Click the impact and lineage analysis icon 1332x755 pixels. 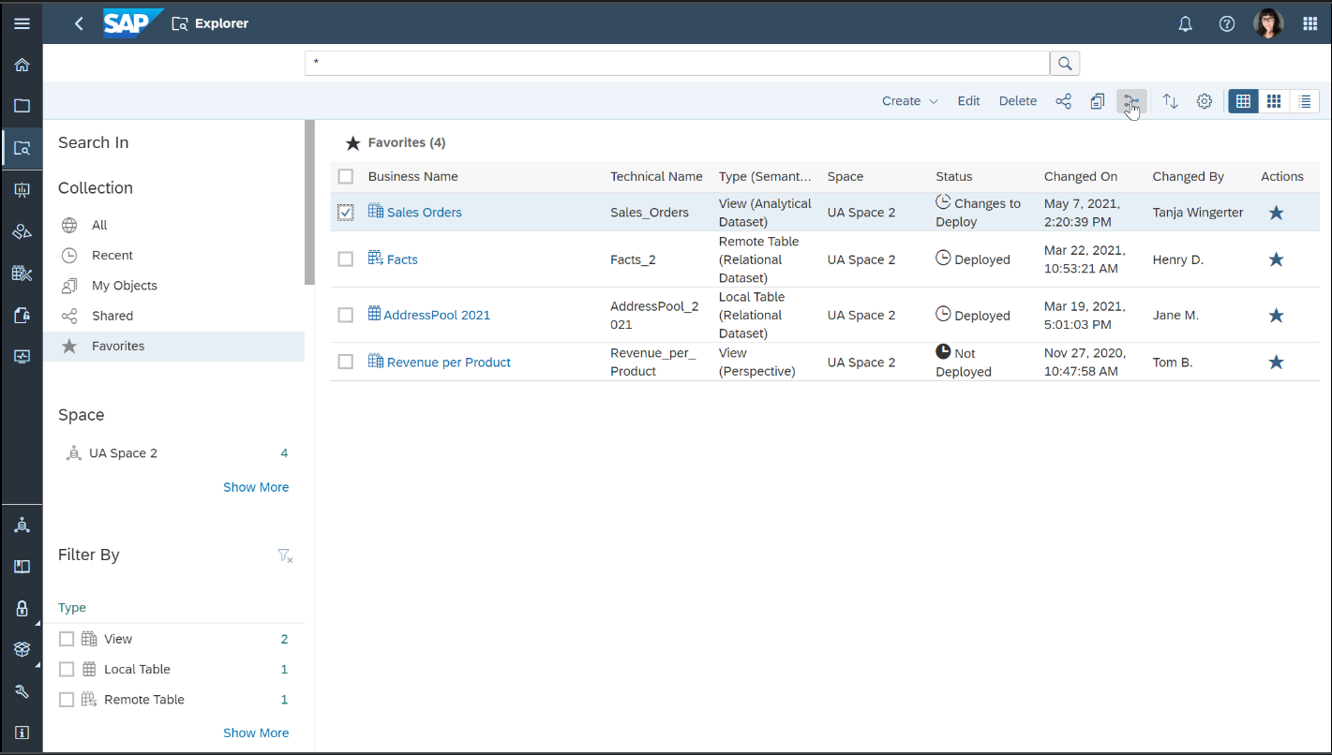tap(1131, 101)
